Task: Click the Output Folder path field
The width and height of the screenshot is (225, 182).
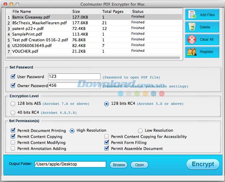Action: [x=70, y=164]
